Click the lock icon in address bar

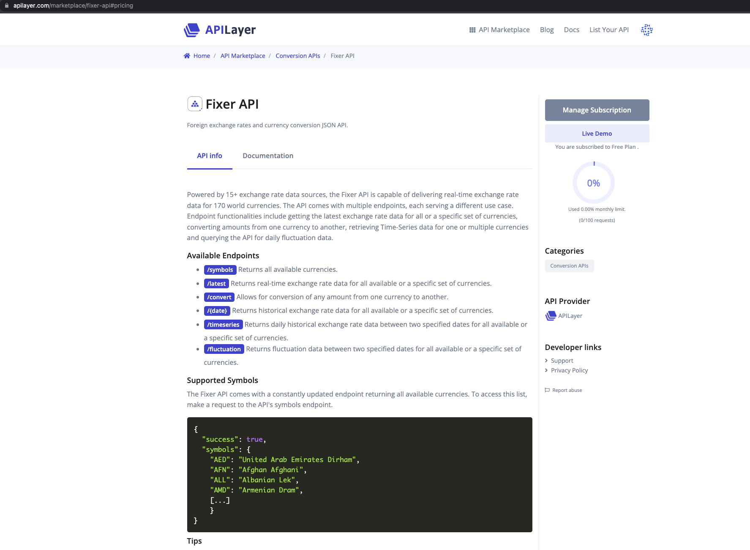click(x=6, y=5)
